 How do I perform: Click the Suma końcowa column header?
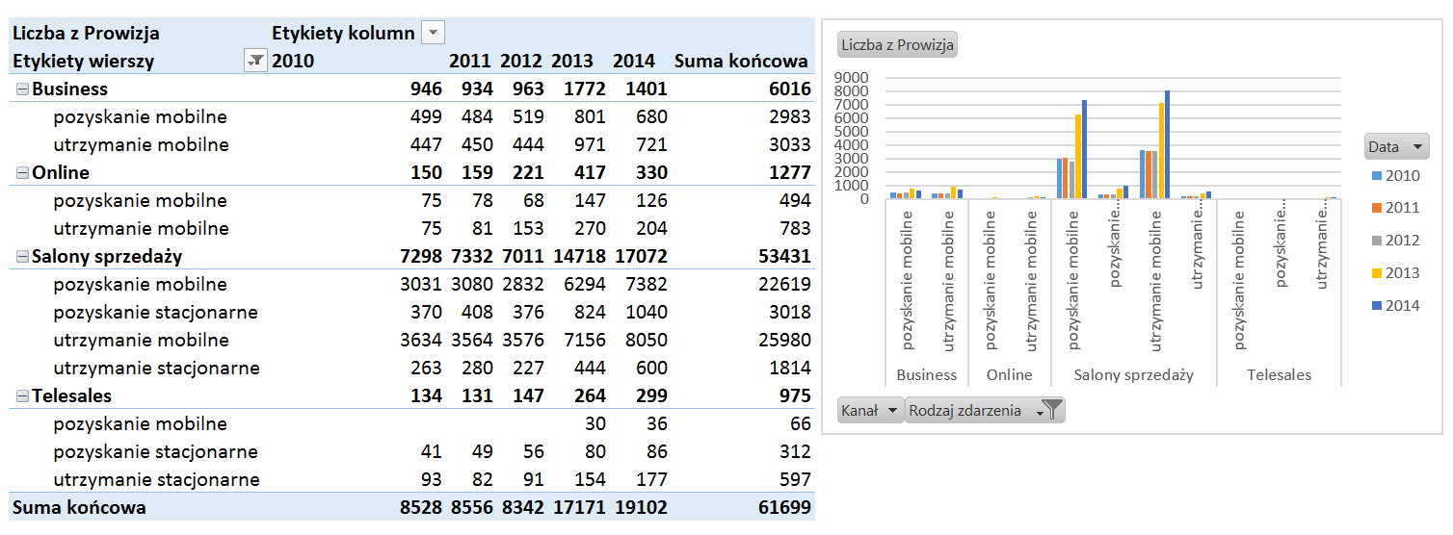[x=740, y=61]
